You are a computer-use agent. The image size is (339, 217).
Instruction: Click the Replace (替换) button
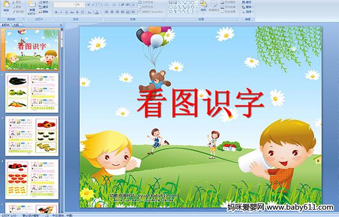(x=247, y=7)
